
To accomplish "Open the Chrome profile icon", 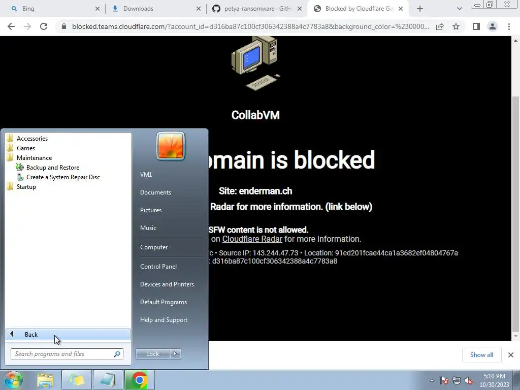I will [493, 26].
